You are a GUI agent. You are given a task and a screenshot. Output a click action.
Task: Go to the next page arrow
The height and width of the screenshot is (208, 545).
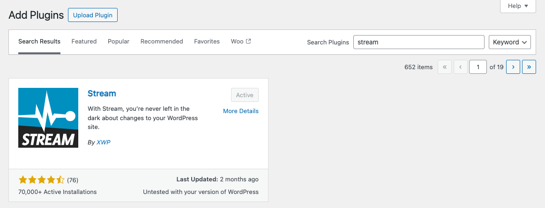pos(513,67)
